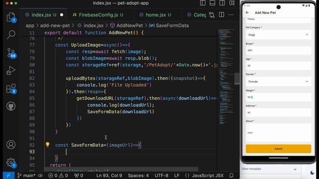
Task: Expand the Other metadata section
Action: click(x=269, y=169)
